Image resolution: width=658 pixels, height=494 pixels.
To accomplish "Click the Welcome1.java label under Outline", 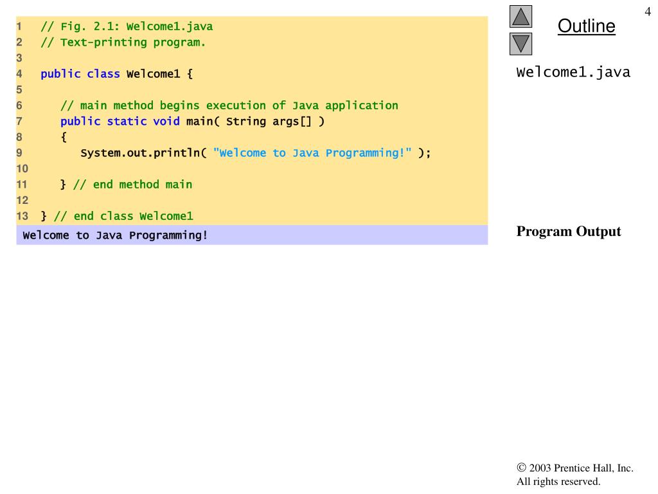I will click(x=573, y=72).
